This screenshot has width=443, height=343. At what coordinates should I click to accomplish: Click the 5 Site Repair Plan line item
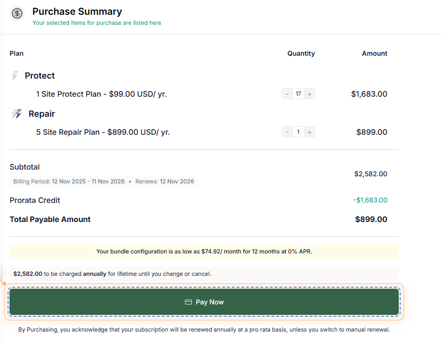[x=103, y=132]
